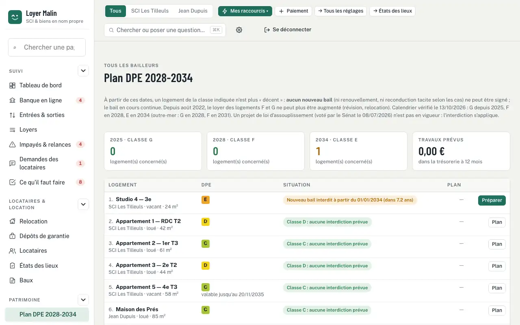The image size is (520, 325).
Task: Click the Loyers list icon
Action: point(12,130)
